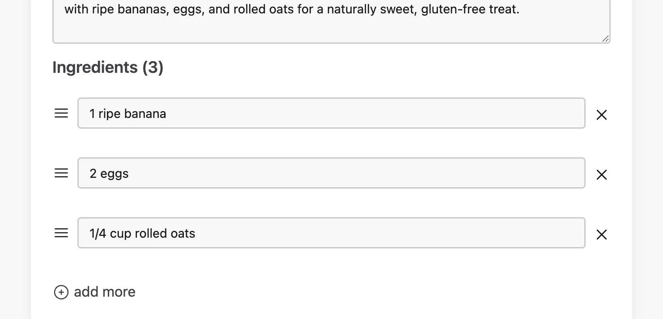Click the reorder handle next to '2 eggs'

pos(61,173)
